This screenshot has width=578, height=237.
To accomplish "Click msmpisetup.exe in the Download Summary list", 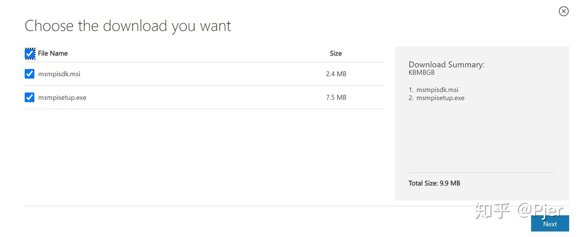I will tap(440, 98).
